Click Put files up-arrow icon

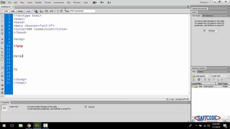point(209,80)
